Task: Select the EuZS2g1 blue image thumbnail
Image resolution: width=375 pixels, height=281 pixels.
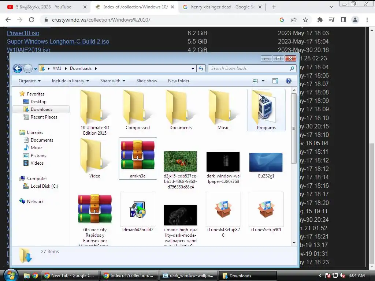Action: click(x=266, y=162)
